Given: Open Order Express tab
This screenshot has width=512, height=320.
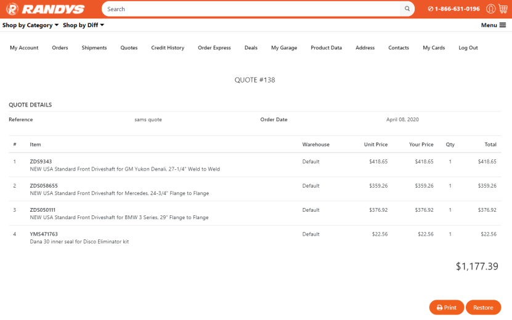Looking at the screenshot, I should [214, 47].
